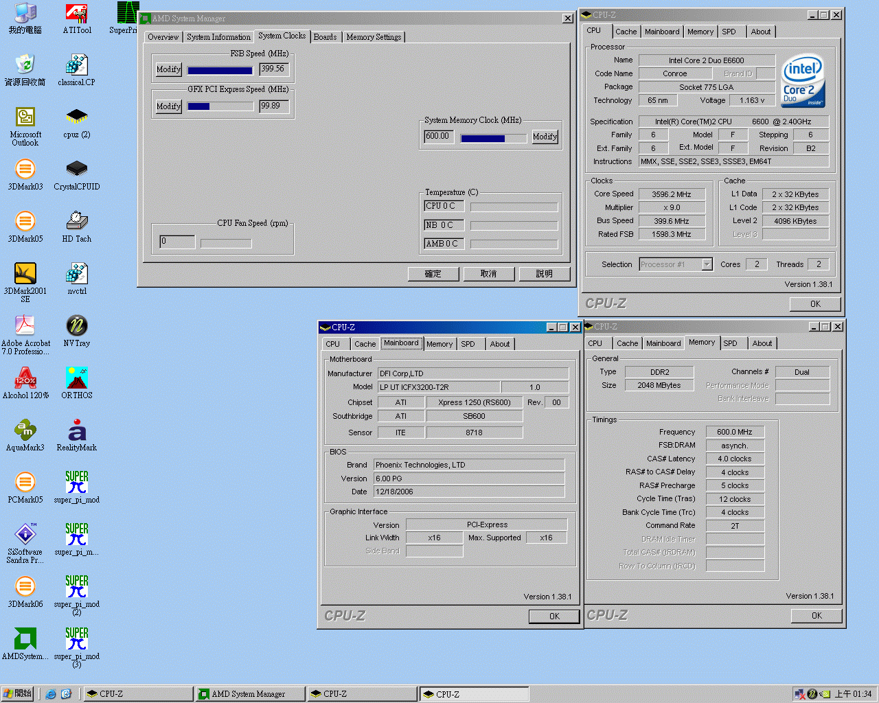Screen dimensions: 879x703
Task: Click Modify button for GFX PCI Express Speed
Action: click(x=168, y=106)
